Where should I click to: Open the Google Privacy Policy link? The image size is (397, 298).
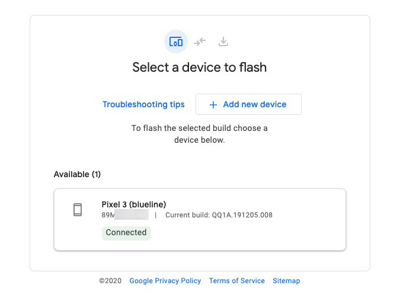[x=165, y=281]
